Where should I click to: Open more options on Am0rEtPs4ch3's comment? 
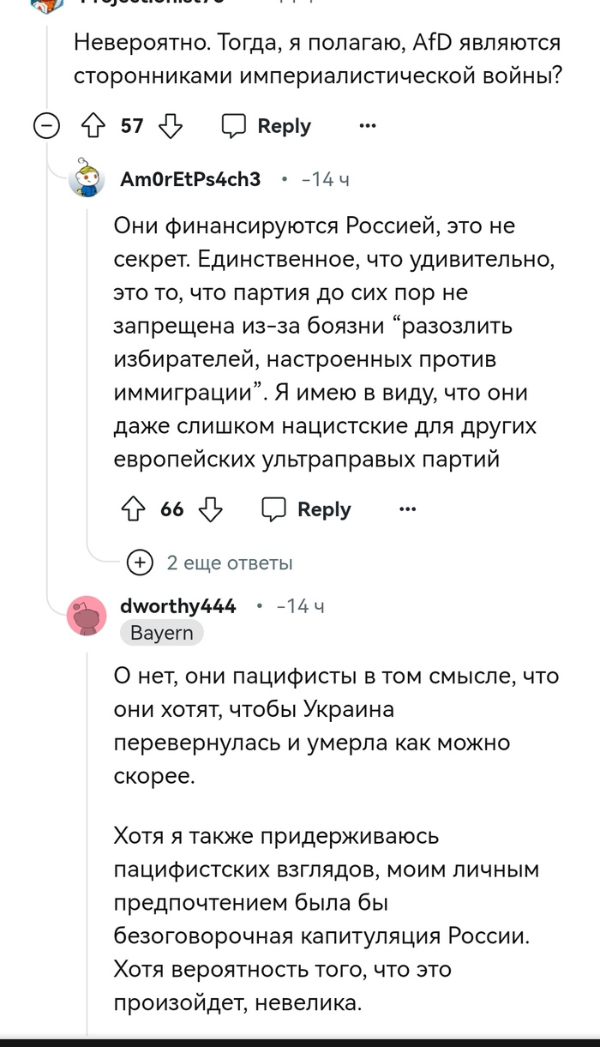tap(408, 509)
